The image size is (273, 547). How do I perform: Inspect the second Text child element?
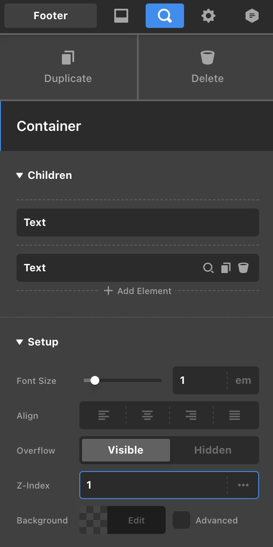208,268
